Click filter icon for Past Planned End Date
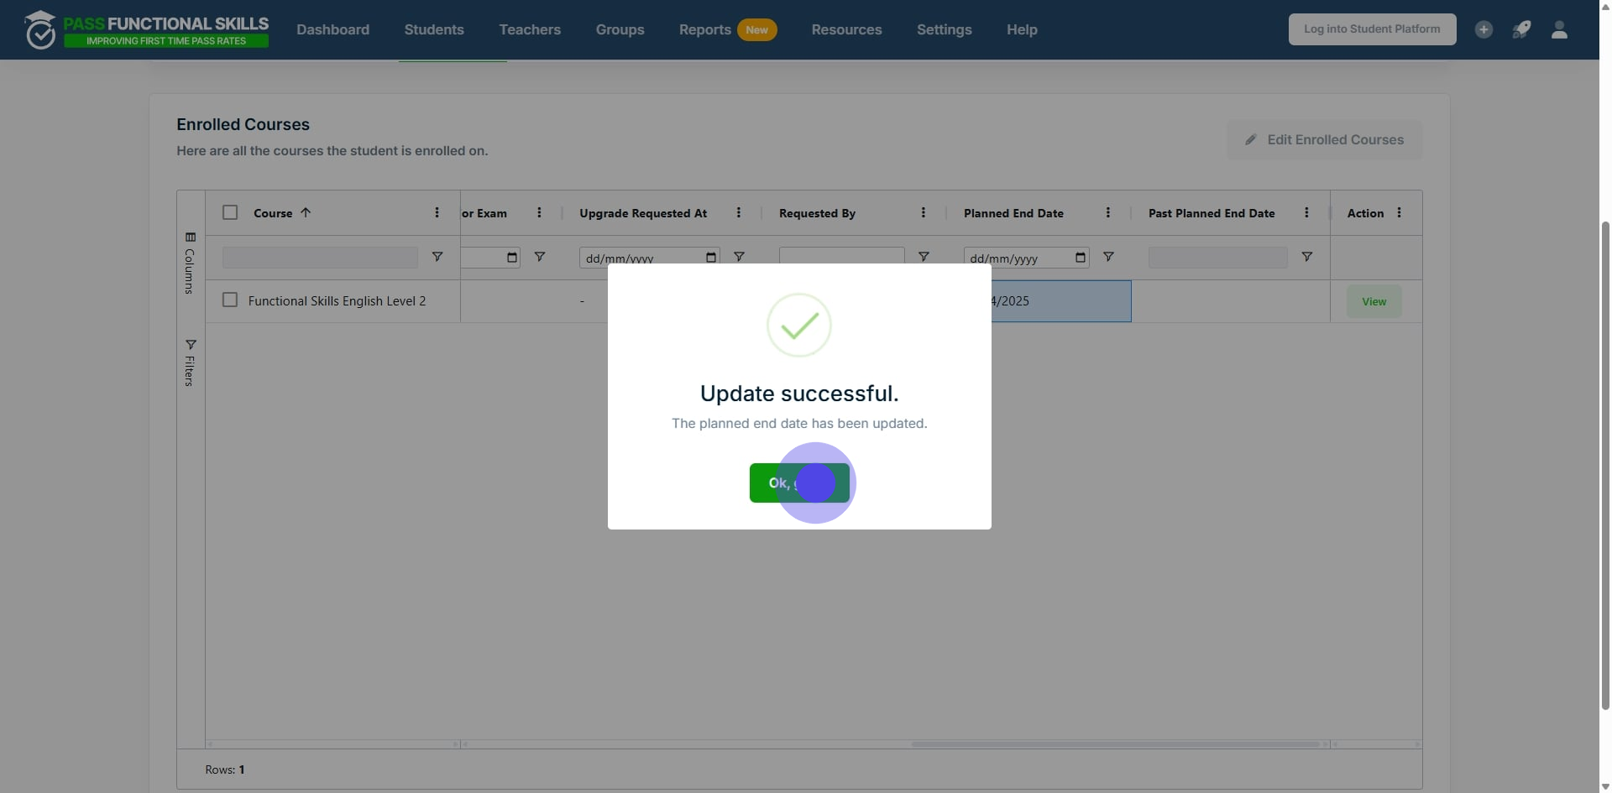The width and height of the screenshot is (1612, 793). (1306, 257)
